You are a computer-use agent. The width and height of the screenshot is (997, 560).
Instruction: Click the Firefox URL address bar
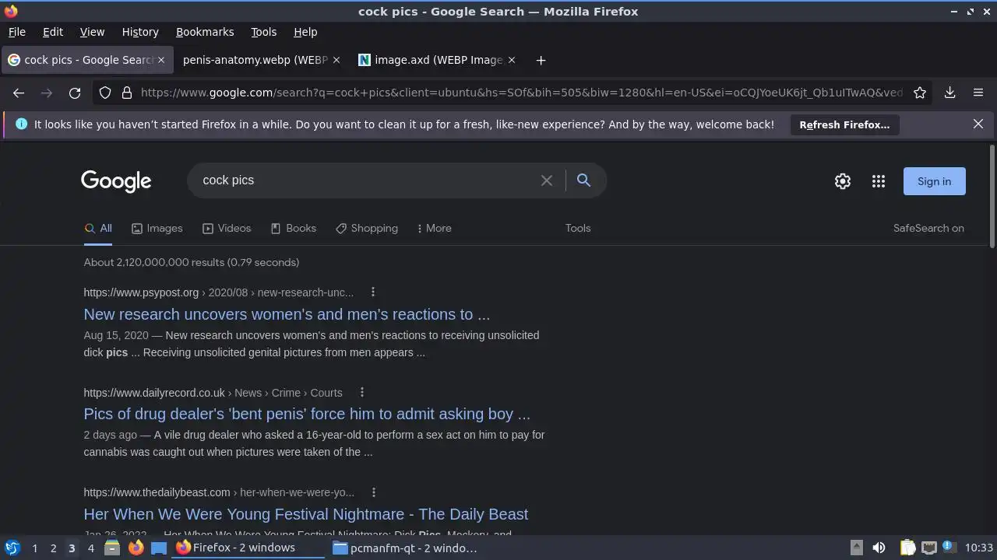(521, 93)
